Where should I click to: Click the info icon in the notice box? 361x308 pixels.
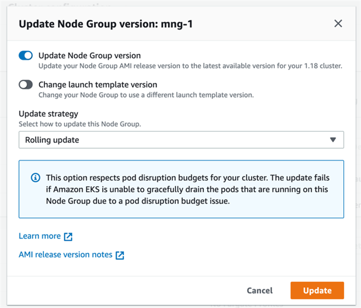point(35,178)
